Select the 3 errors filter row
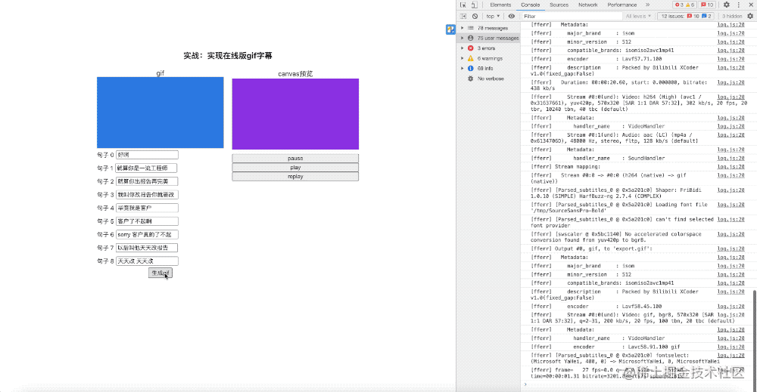Image resolution: width=757 pixels, height=392 pixels. (488, 48)
